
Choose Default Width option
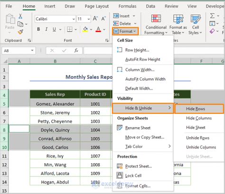143,88
